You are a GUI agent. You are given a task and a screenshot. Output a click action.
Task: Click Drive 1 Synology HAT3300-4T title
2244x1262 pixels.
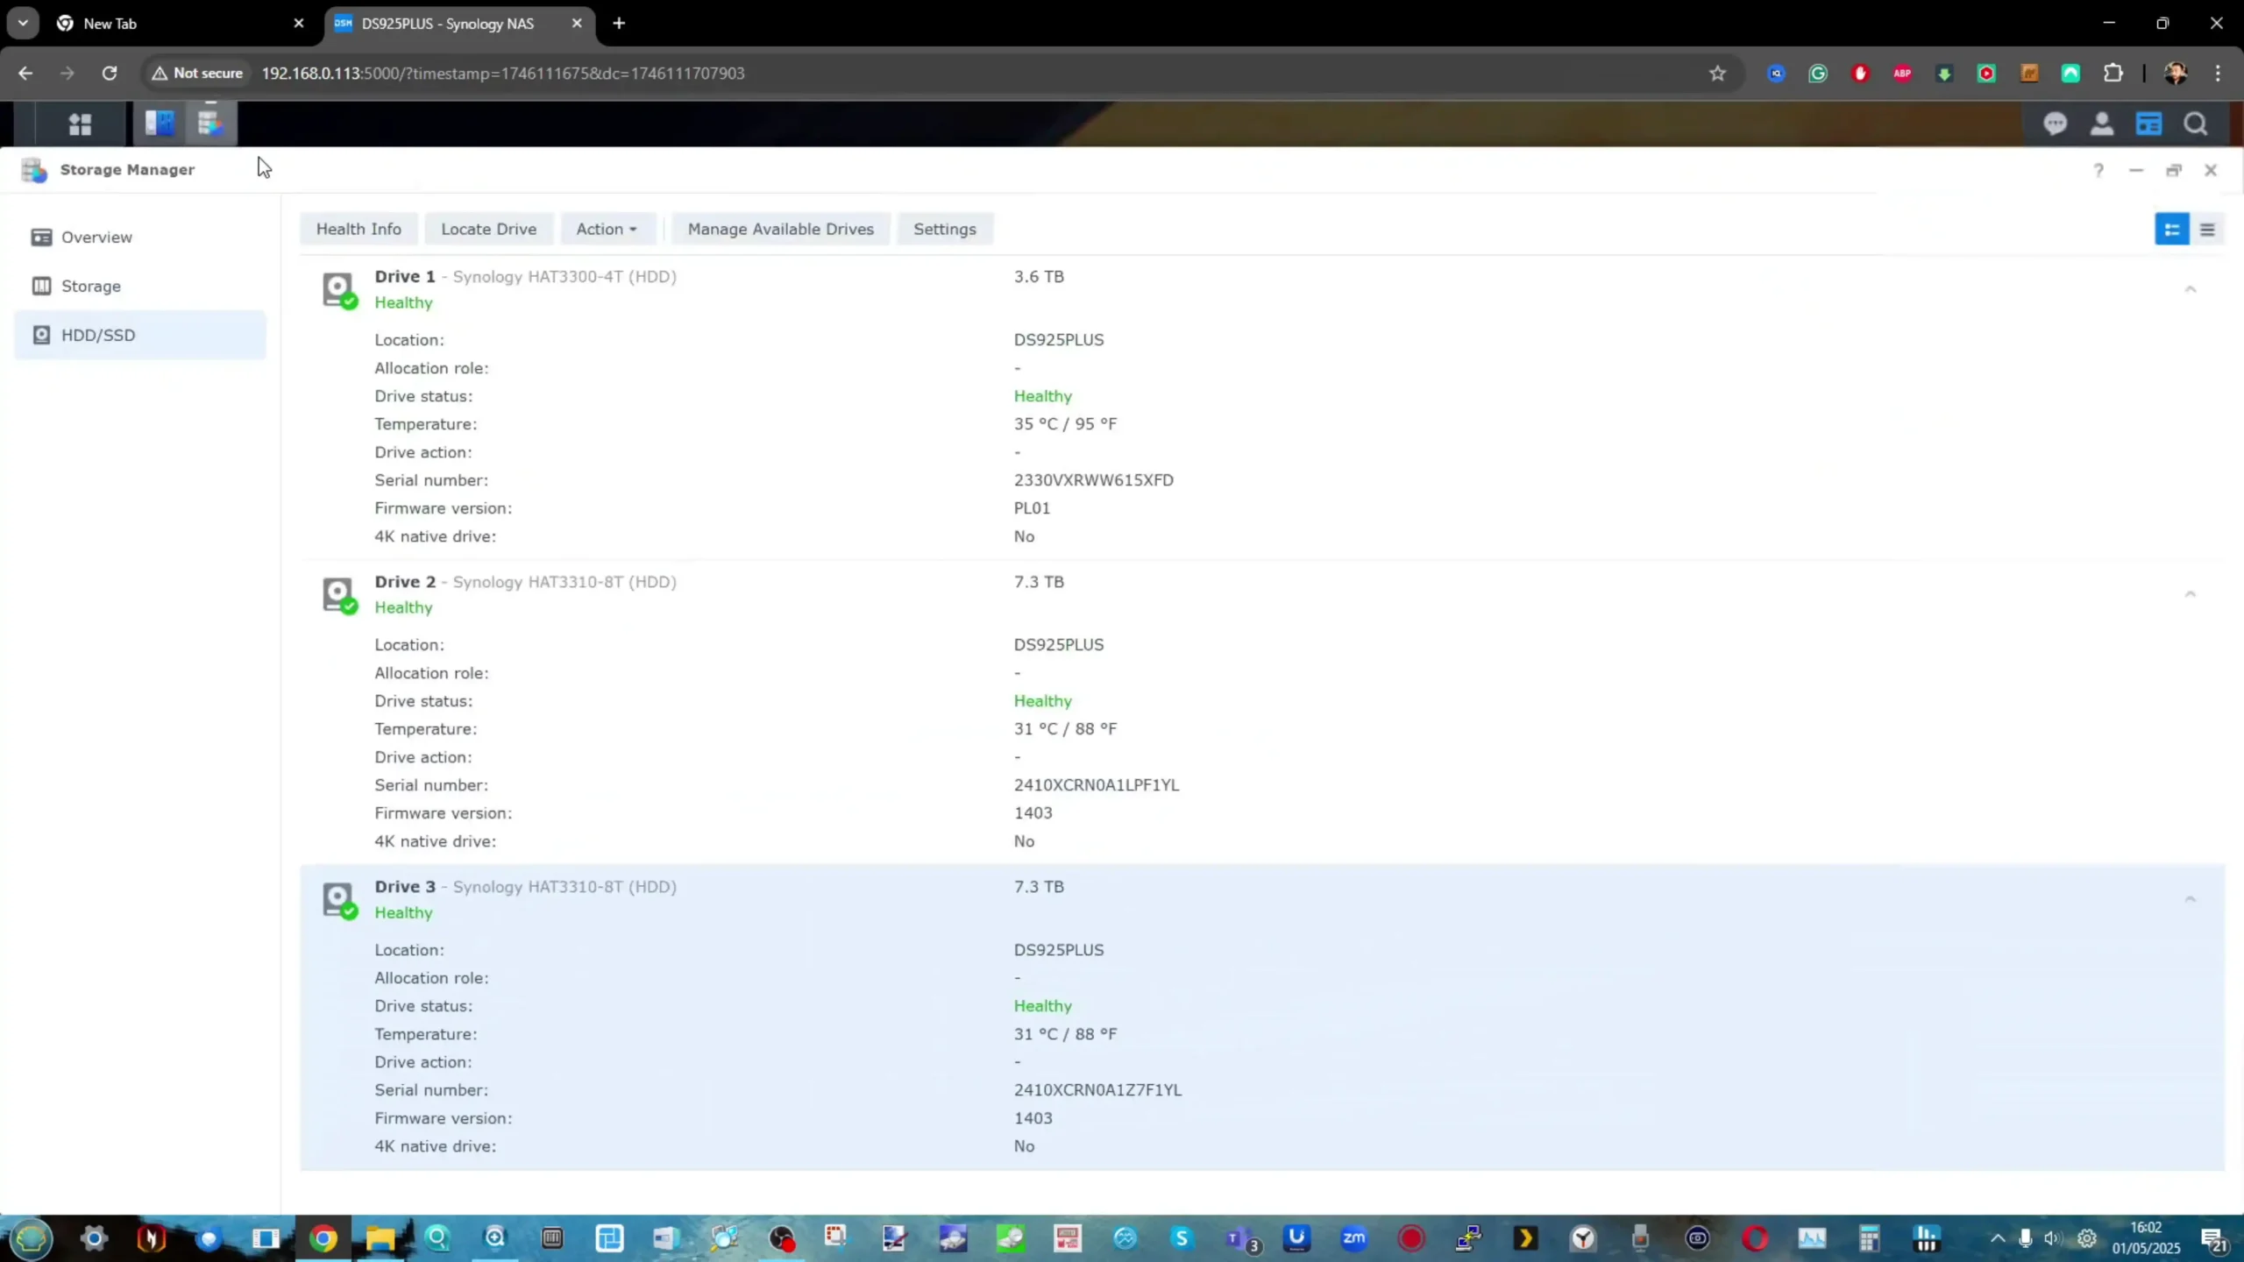pyautogui.click(x=525, y=277)
